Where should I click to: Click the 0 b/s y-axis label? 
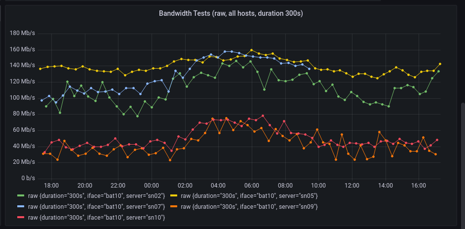pyautogui.click(x=27, y=178)
